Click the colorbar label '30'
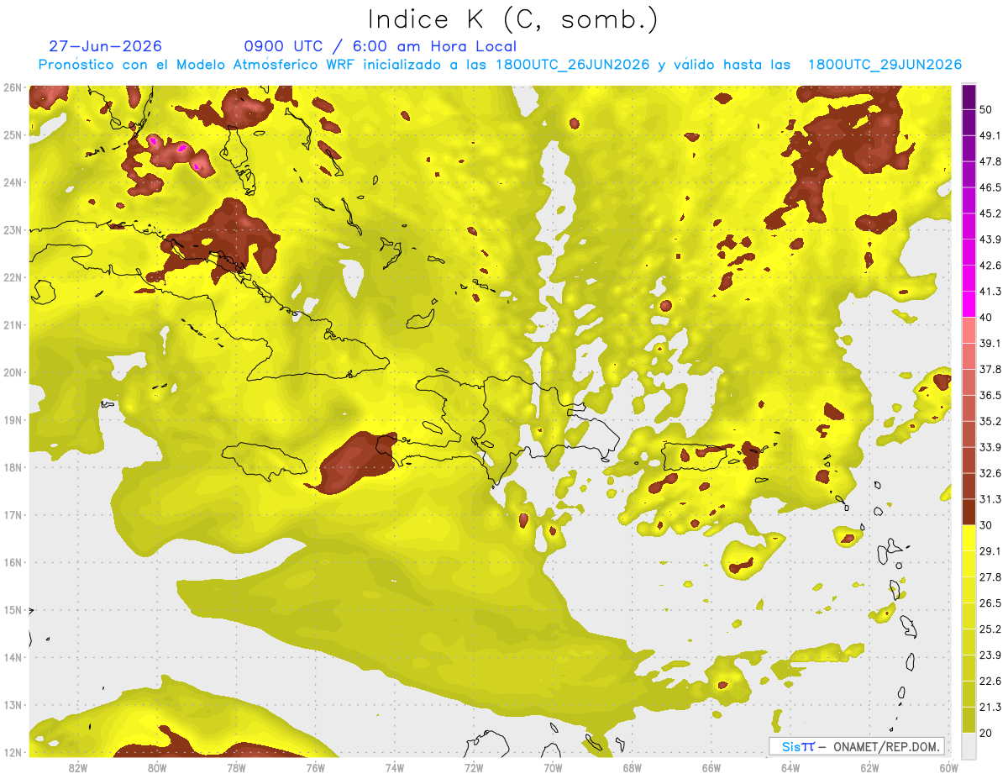Screen dimensions: 1008x779 [x=986, y=525]
